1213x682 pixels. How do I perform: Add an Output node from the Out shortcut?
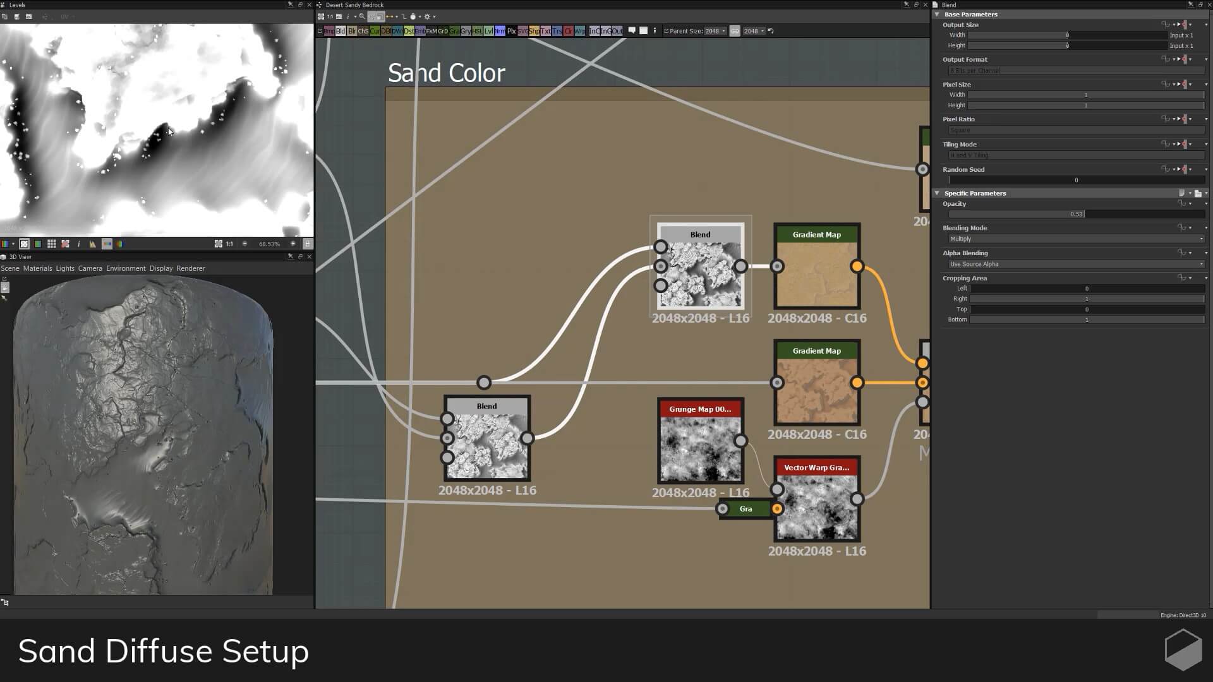(618, 31)
